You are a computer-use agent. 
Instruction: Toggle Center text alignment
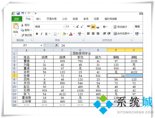[93, 34]
